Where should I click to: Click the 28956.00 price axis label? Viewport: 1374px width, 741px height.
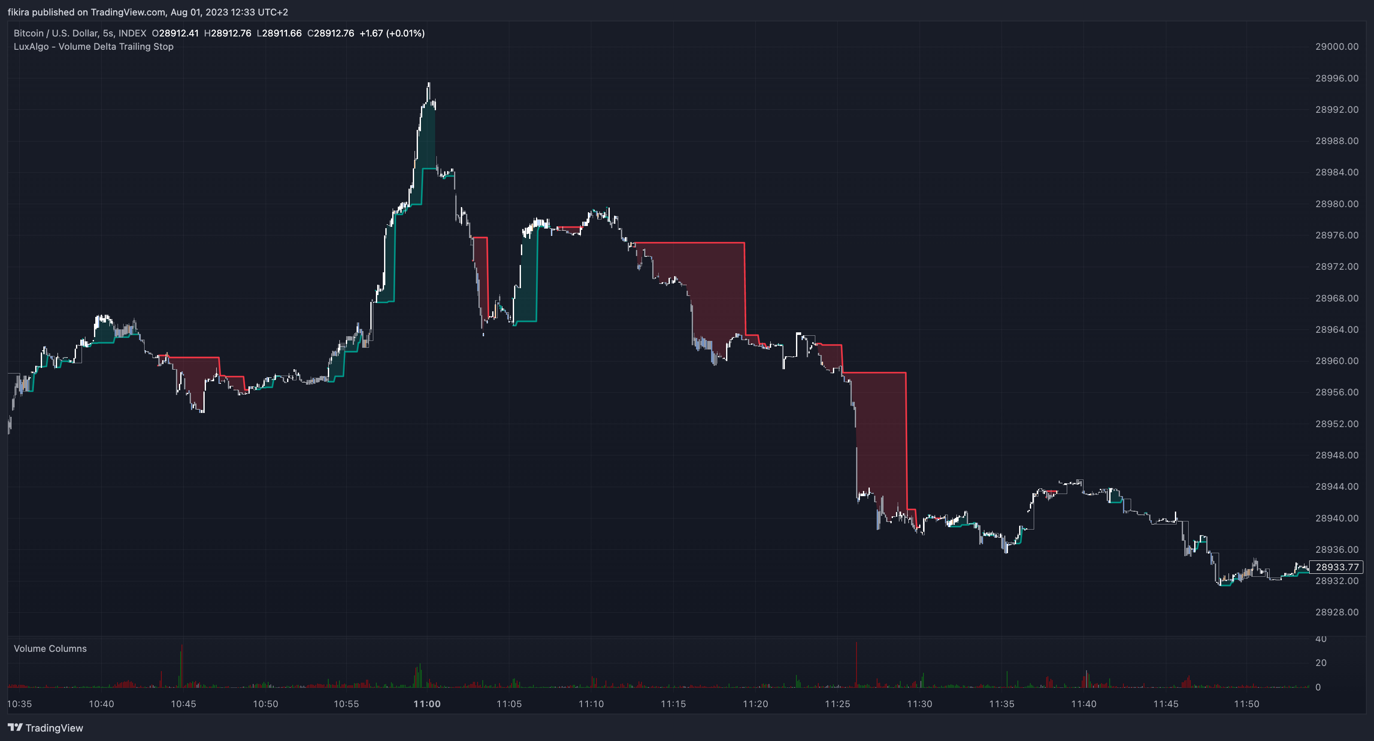1337,392
